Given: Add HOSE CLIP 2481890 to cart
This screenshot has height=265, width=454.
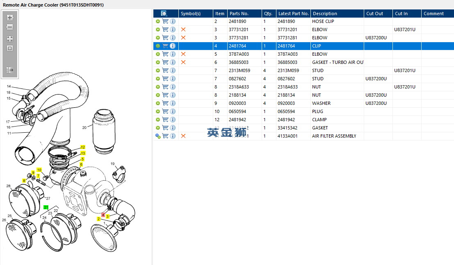Looking at the screenshot, I should [165, 21].
